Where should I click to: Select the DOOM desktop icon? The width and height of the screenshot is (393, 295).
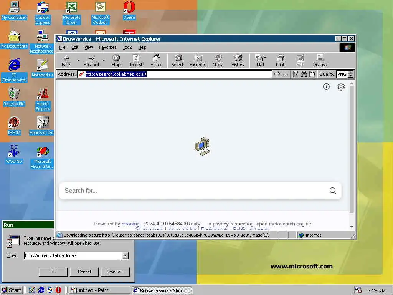pos(14,126)
